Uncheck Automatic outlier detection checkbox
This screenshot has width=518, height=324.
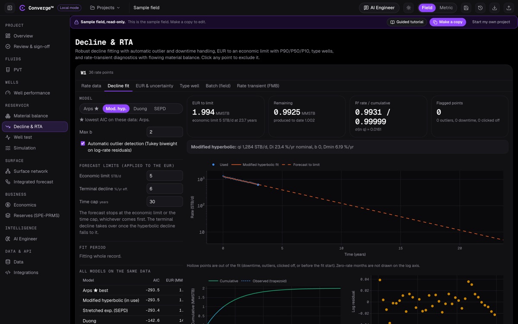click(x=83, y=143)
